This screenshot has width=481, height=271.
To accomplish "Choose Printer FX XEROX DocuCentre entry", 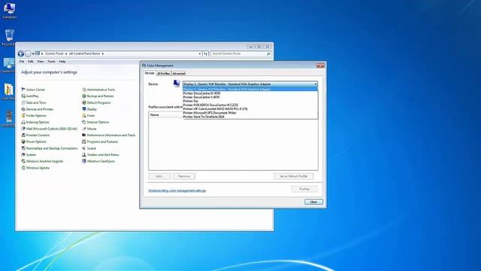I will tap(250, 105).
